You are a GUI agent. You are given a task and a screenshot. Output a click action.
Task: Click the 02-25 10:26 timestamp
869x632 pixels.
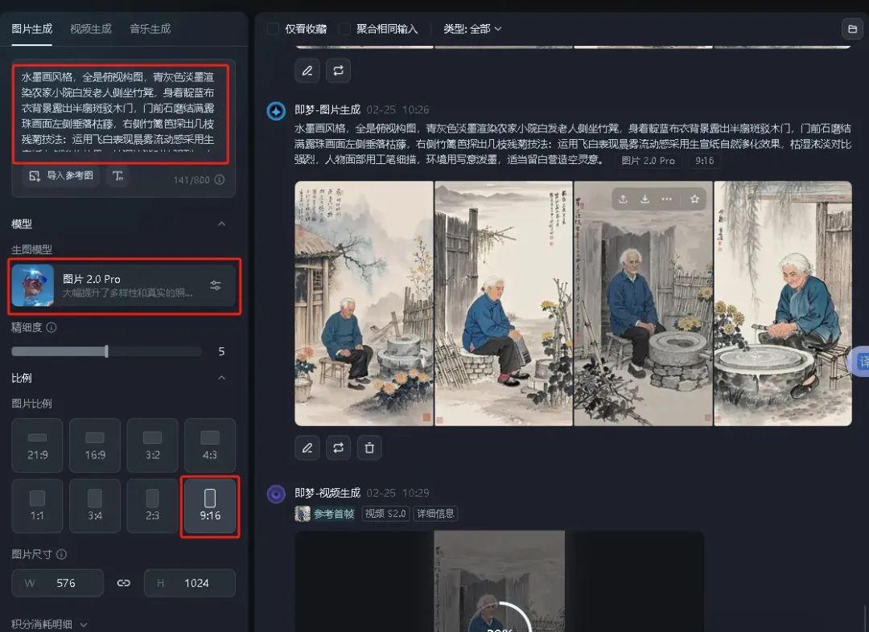pos(397,109)
